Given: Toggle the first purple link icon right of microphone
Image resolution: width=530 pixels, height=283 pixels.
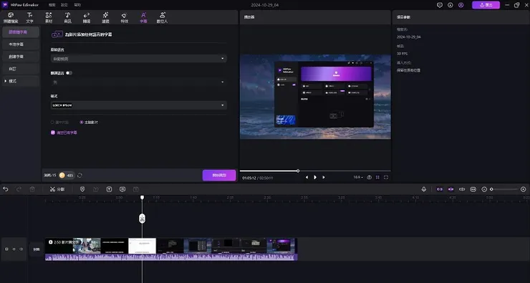Looking at the screenshot, I should (x=440, y=189).
